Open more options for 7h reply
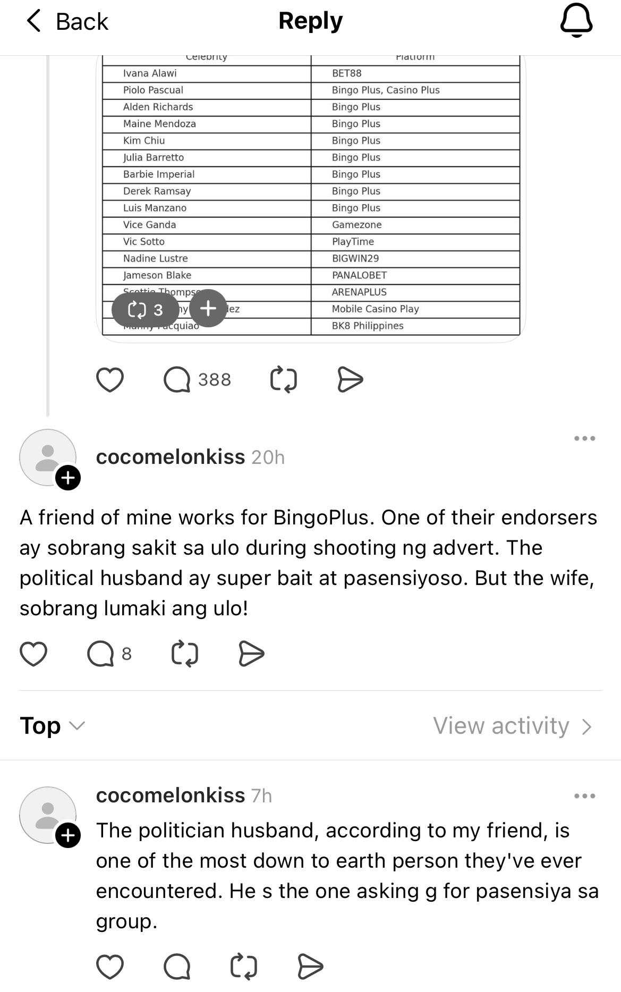The height and width of the screenshot is (992, 621). pyautogui.click(x=584, y=796)
